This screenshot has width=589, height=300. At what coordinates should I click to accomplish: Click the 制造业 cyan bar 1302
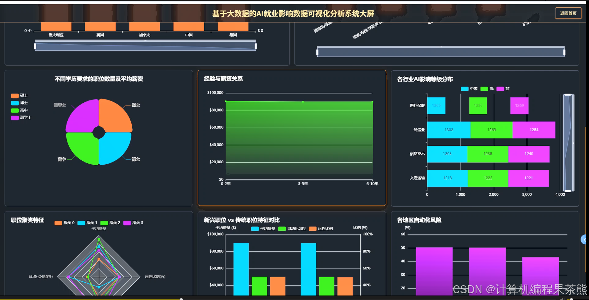[449, 130]
